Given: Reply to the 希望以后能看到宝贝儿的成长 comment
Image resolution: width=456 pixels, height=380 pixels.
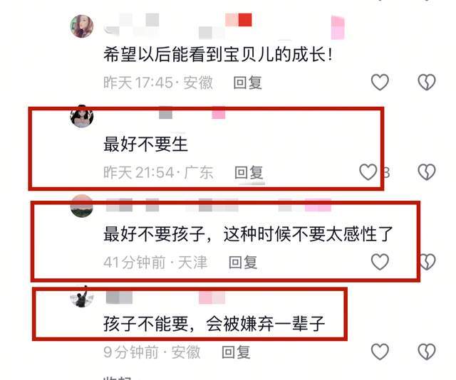Looking at the screenshot, I should point(247,83).
